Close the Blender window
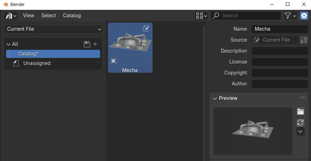This screenshot has height=161, width=311. (x=304, y=4)
